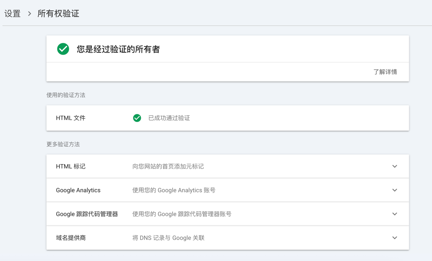Click the 您是经过验证的所有者 heading
This screenshot has width=432, height=261.
click(118, 49)
